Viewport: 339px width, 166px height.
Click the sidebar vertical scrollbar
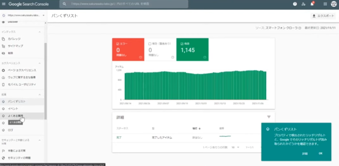pos(45,81)
